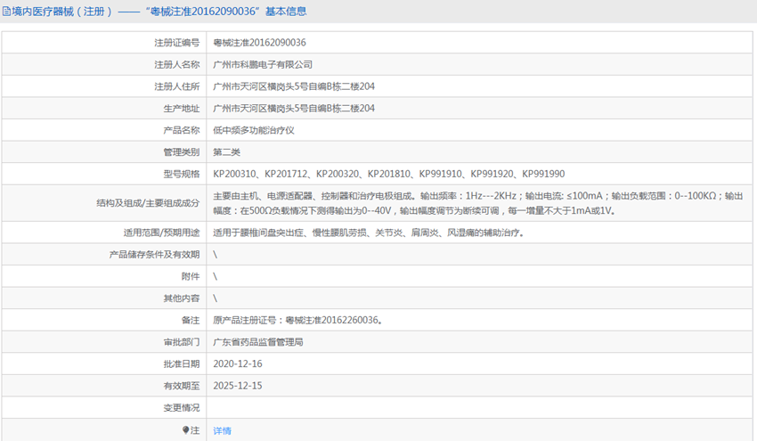The image size is (757, 441).
Task: Click the label 注册证编号
Action: coord(176,43)
